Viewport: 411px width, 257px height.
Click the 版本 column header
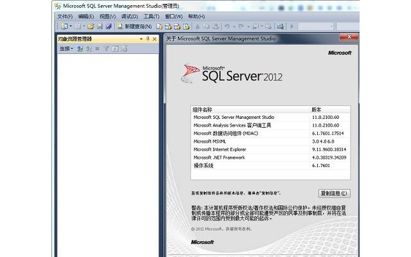(329, 110)
